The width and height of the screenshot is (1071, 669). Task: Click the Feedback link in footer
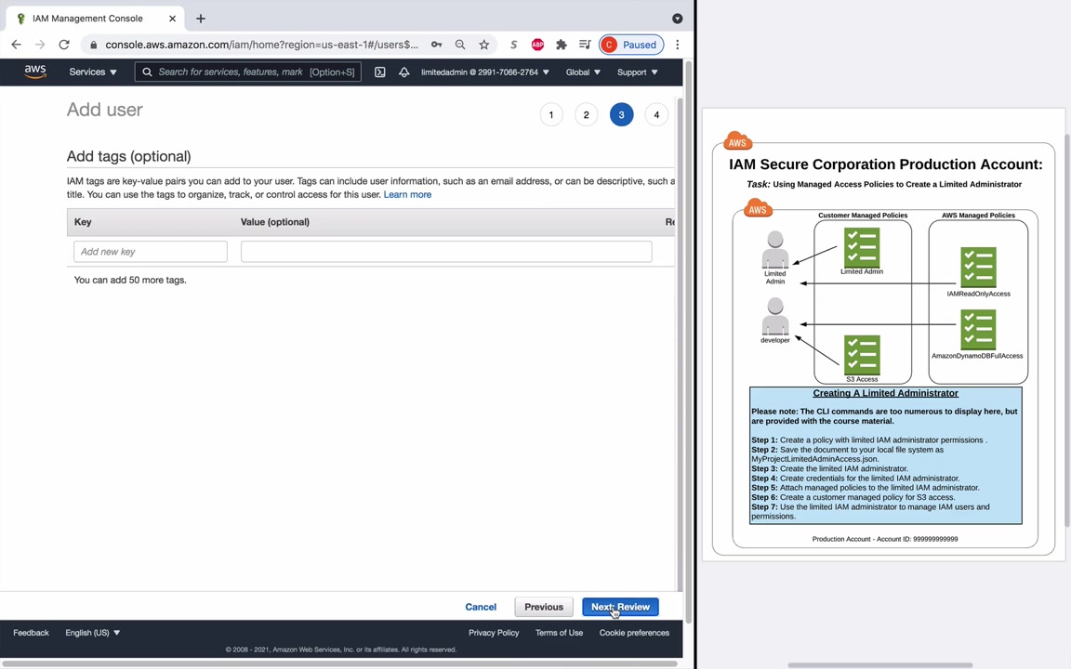tap(31, 633)
